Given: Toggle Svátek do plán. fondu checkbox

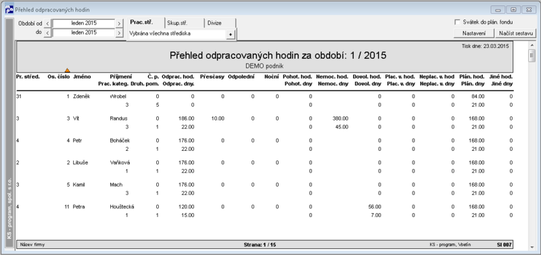Looking at the screenshot, I should click(x=457, y=22).
